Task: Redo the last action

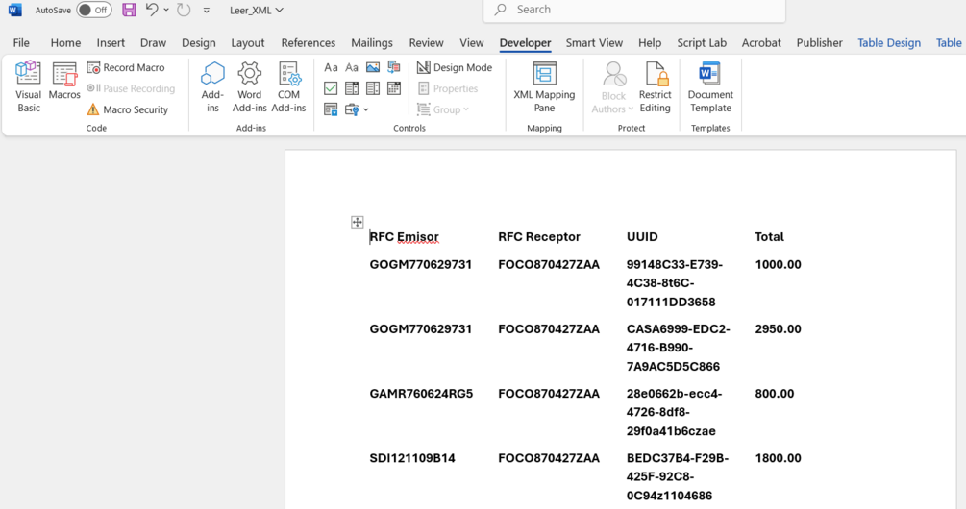Action: (184, 10)
